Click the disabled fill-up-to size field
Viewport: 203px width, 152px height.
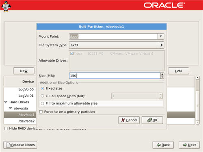point(135,96)
